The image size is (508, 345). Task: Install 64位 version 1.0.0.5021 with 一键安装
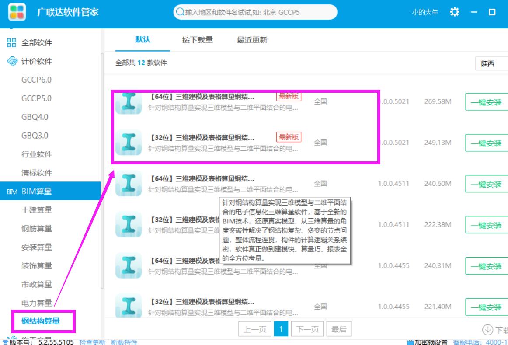click(486, 102)
